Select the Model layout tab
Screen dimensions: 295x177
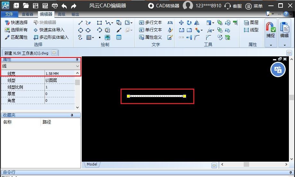[x=92, y=164]
